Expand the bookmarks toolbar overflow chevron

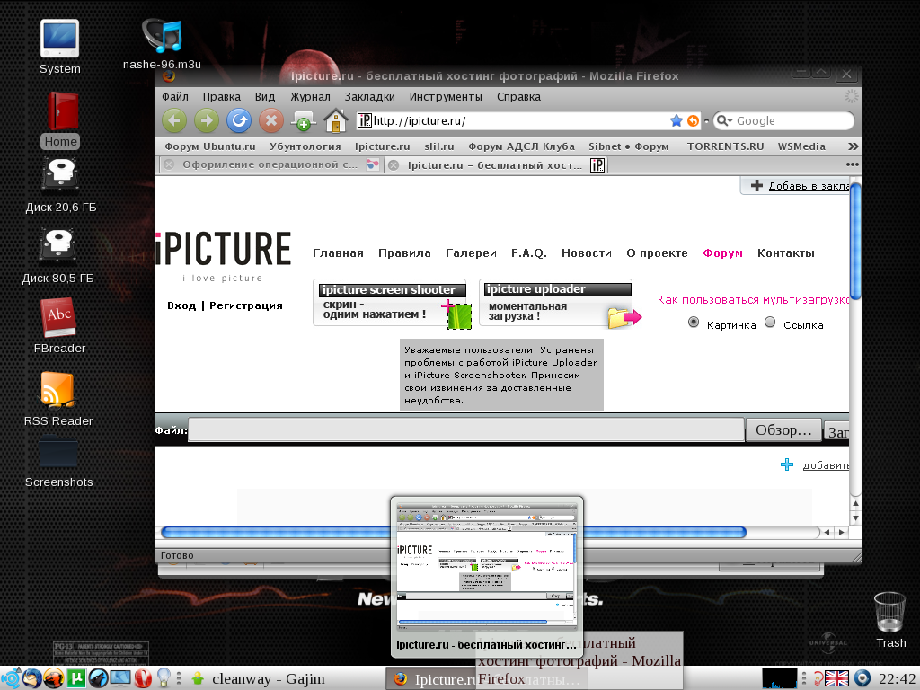852,146
